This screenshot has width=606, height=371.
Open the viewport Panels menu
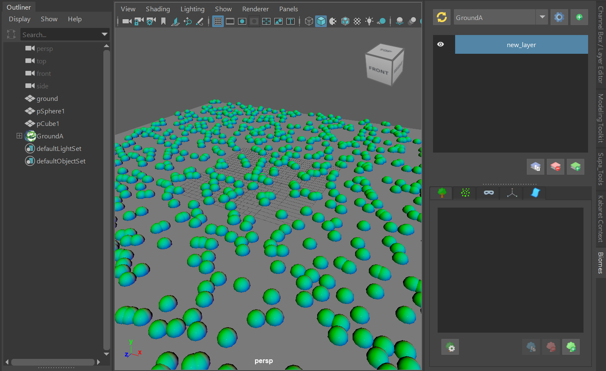coord(288,9)
